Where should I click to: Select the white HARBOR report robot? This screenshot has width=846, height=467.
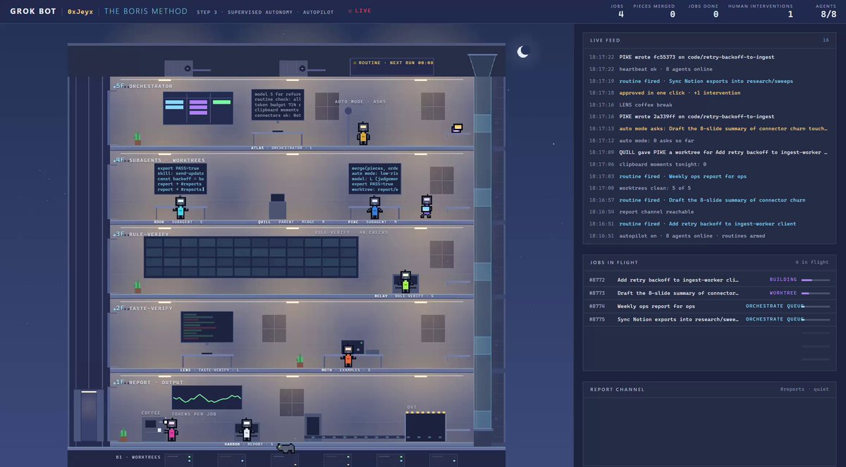[246, 430]
